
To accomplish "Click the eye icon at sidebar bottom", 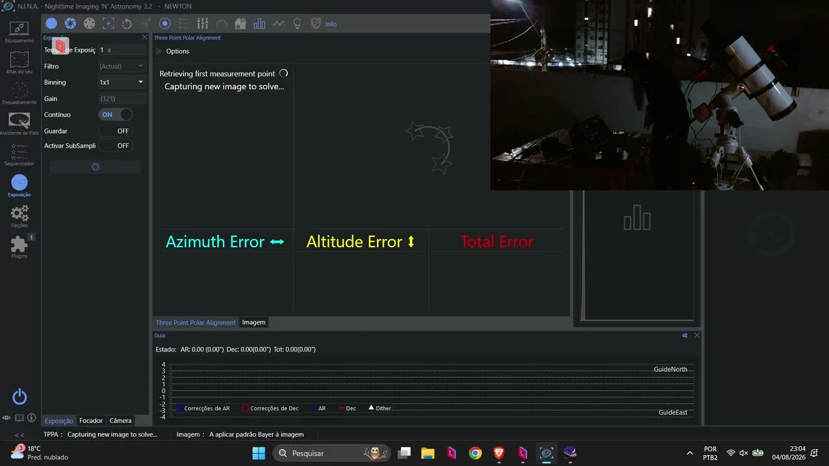I will pyautogui.click(x=6, y=418).
